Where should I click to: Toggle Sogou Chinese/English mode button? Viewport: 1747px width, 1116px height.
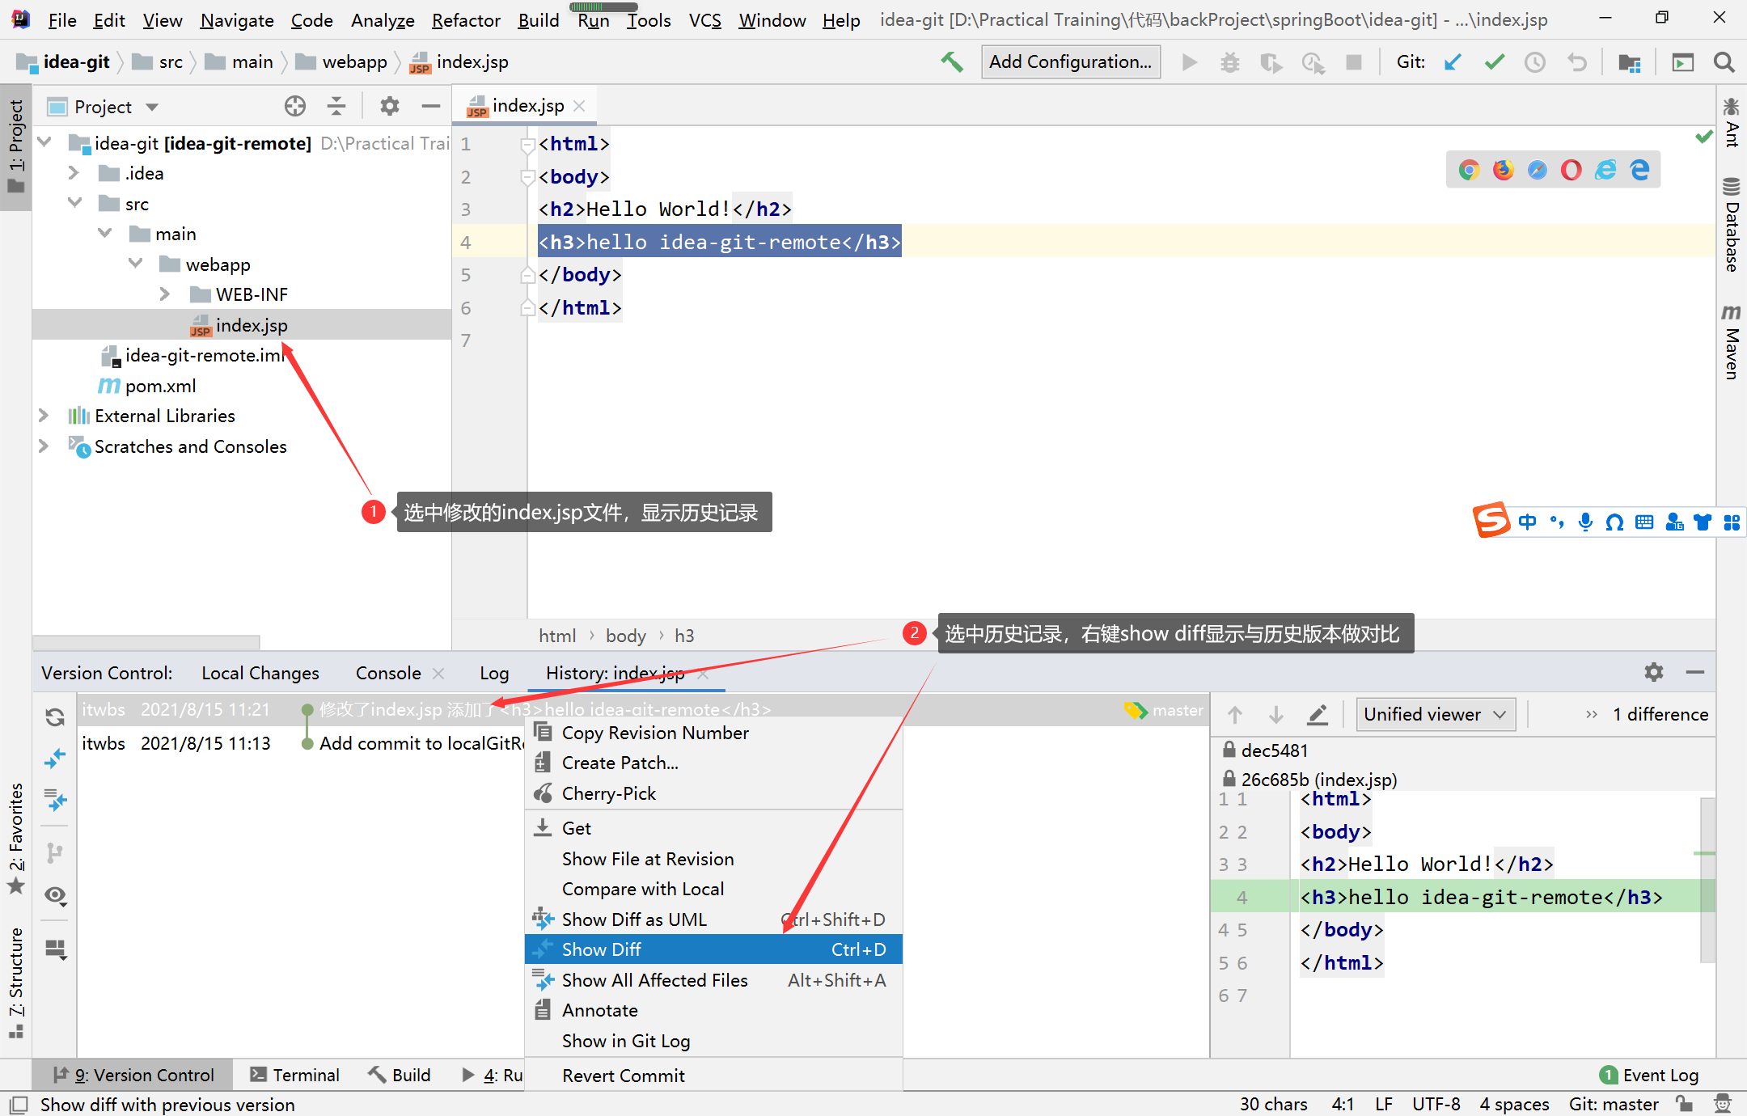tap(1527, 522)
